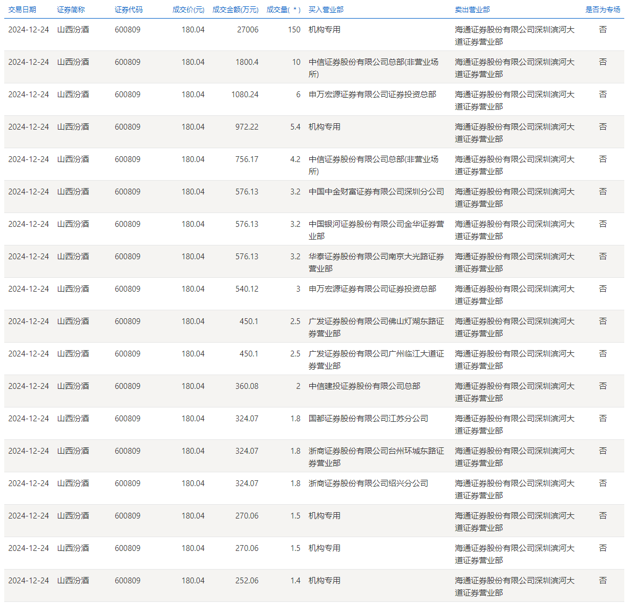
Task: Click buyer 国都证券股份有限公司江苏分公司
Action: [x=368, y=419]
